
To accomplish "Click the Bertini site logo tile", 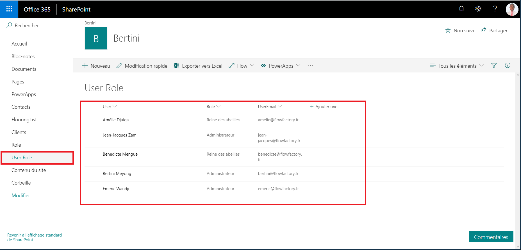I will pyautogui.click(x=96, y=38).
